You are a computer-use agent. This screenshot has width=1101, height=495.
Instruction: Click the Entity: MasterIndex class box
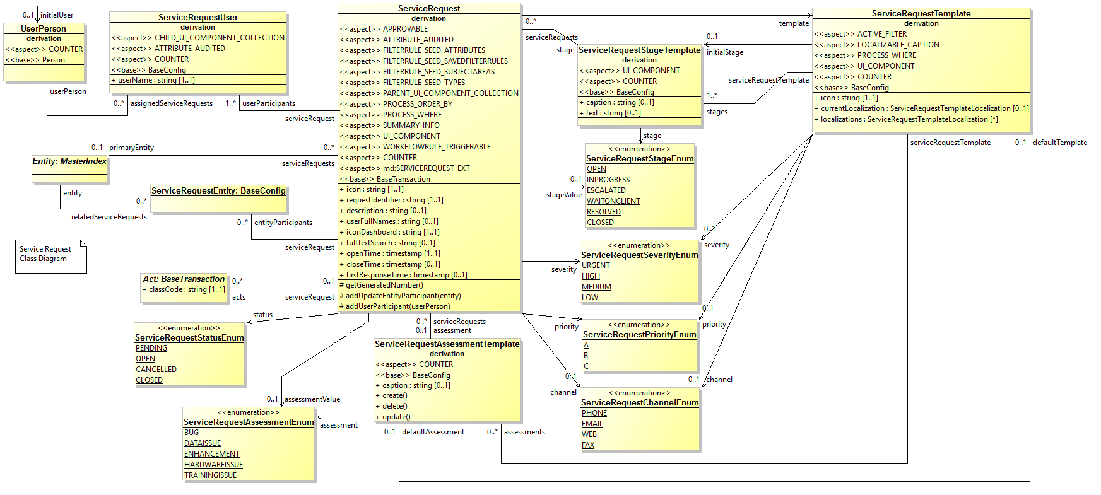[69, 161]
